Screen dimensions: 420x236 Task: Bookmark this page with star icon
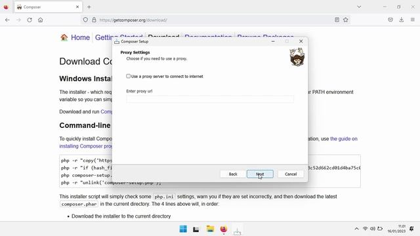click(346, 20)
